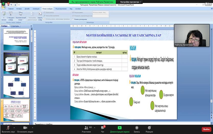Click the red Выйти button

point(206,129)
